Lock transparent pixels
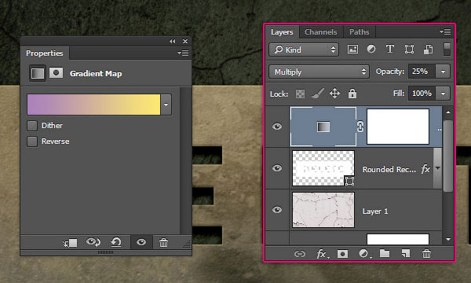This screenshot has width=471, height=283. (x=300, y=94)
